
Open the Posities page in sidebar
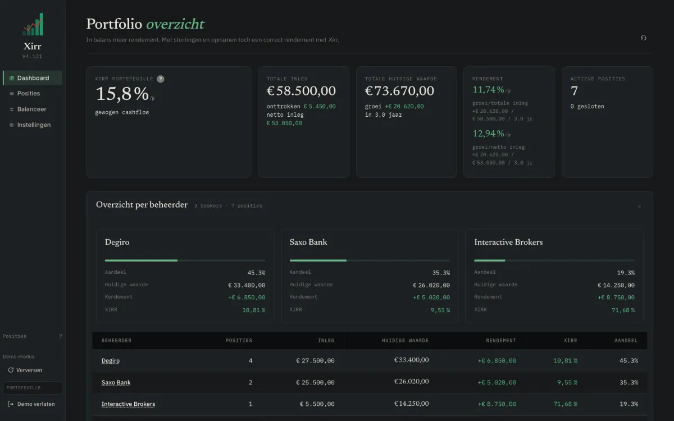pos(33,94)
